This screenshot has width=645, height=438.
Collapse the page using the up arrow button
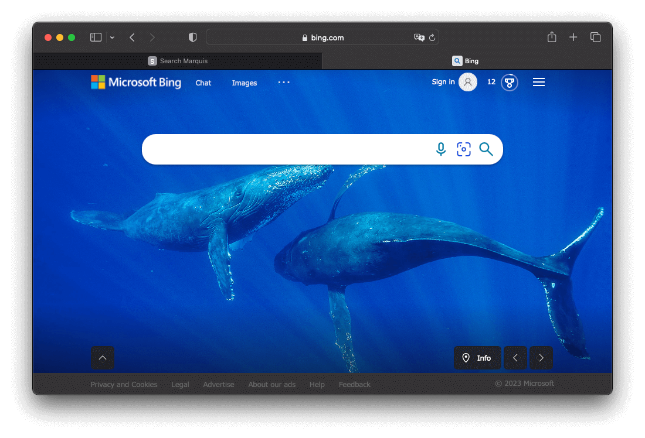[103, 358]
